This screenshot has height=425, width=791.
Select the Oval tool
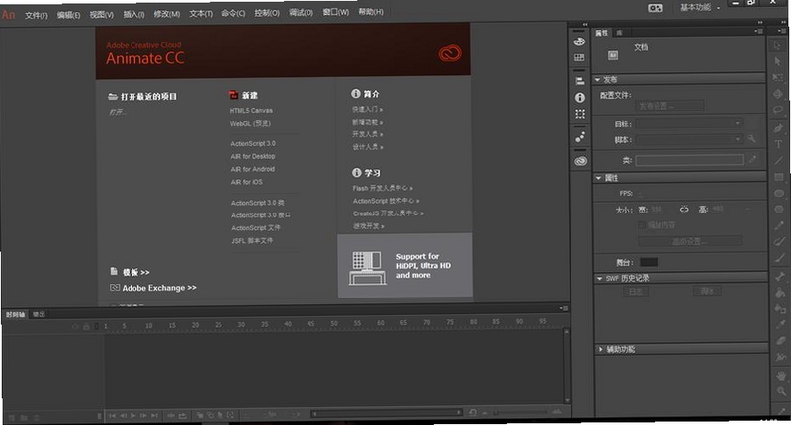click(779, 193)
